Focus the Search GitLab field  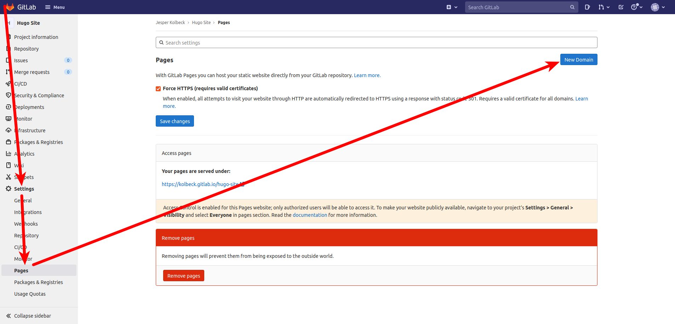coord(521,7)
